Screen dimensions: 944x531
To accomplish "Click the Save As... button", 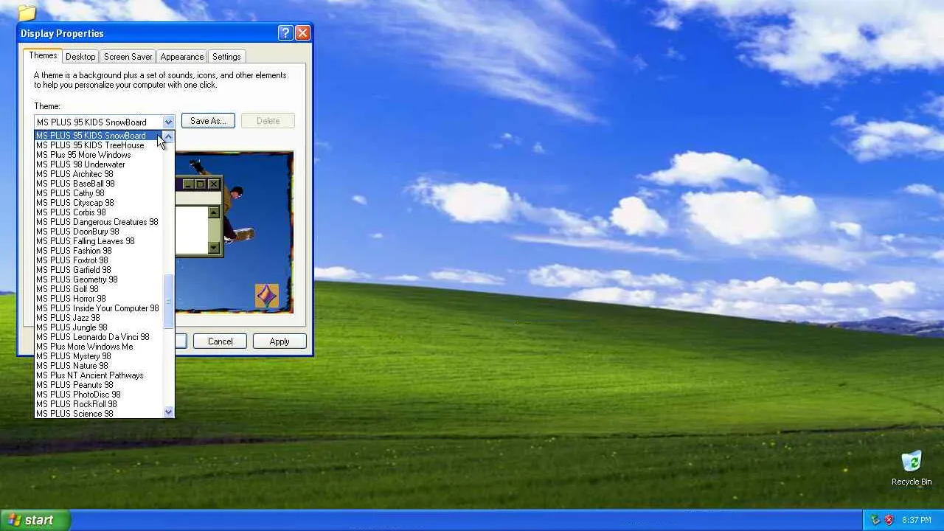I will pyautogui.click(x=208, y=121).
